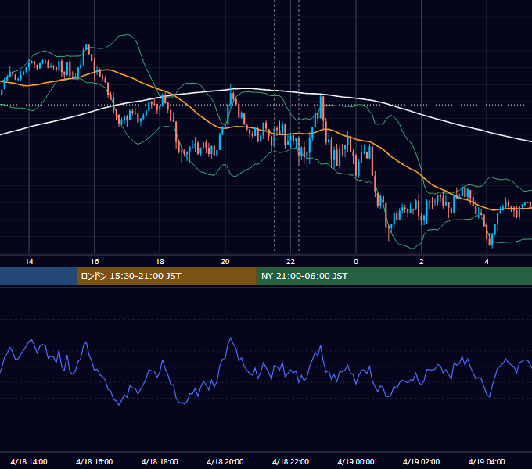Click the 4/18 18:00 indicator axis label
The width and height of the screenshot is (532, 469).
point(160,461)
